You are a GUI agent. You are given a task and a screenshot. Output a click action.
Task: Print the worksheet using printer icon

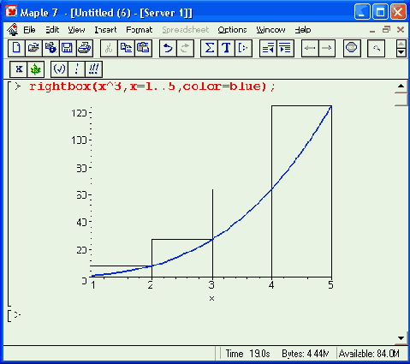[x=85, y=48]
